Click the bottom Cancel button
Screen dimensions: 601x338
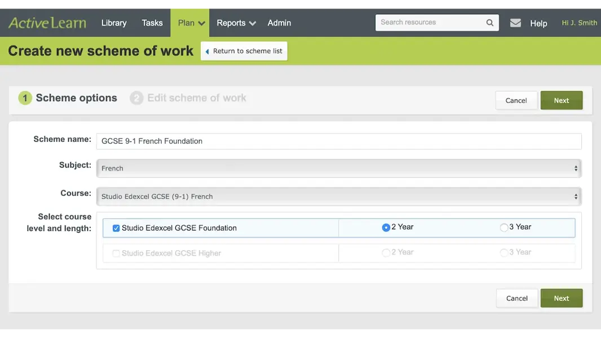pyautogui.click(x=516, y=298)
